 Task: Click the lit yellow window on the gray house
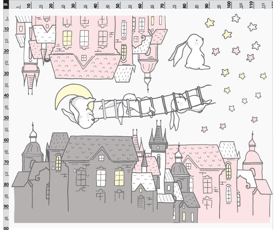(119, 178)
